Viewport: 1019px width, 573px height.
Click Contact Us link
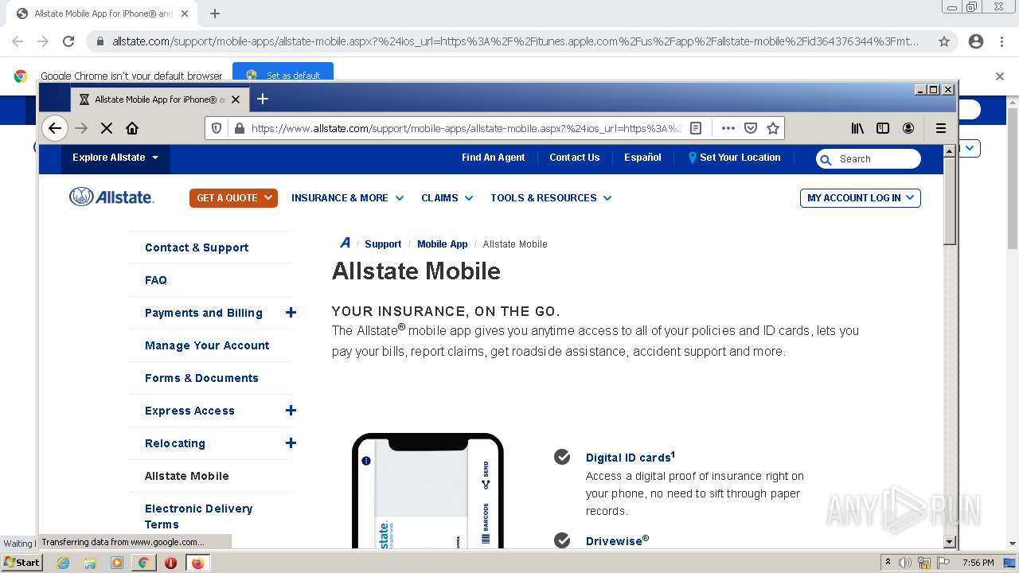point(574,158)
